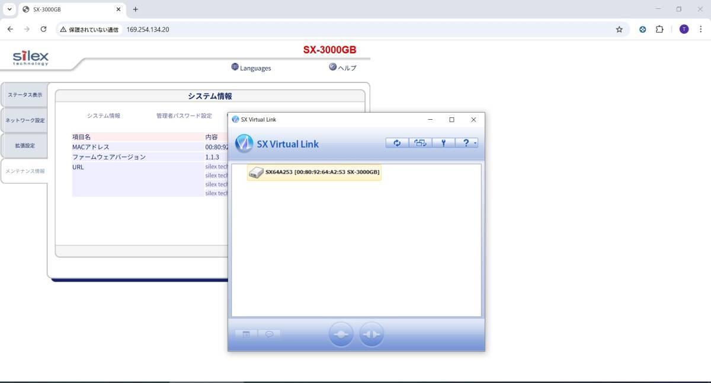This screenshot has width=711, height=383.
Task: Click the Languages globe icon
Action: [235, 67]
